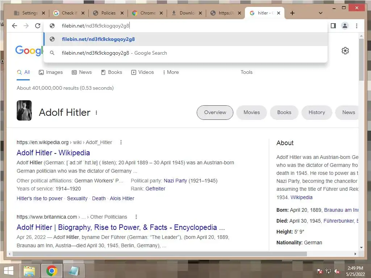
Task: Open Hitler's rise to power sitelink
Action: (39, 199)
